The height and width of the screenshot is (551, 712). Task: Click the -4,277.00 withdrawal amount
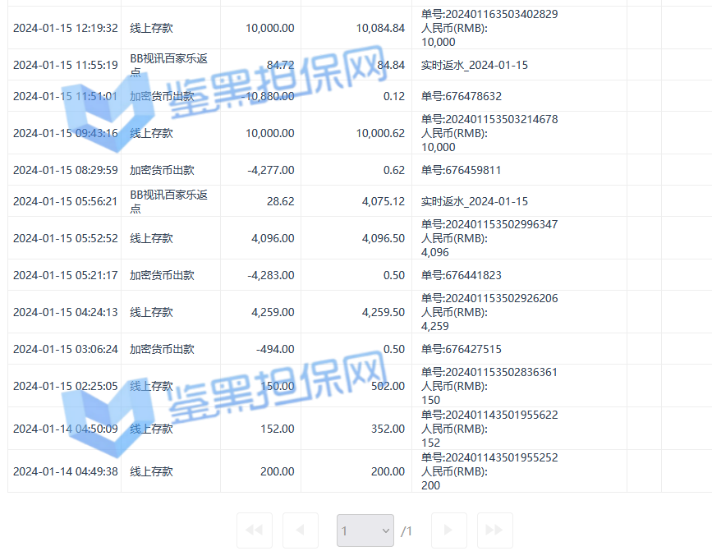[270, 170]
